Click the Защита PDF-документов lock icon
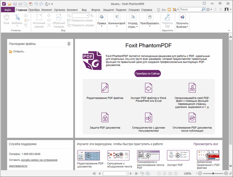233x177 pixels. click(x=105, y=118)
